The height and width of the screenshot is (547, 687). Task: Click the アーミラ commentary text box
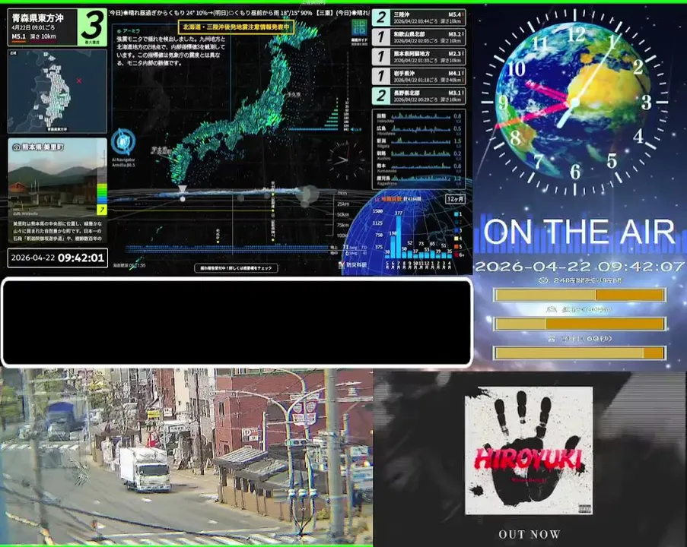click(x=171, y=47)
